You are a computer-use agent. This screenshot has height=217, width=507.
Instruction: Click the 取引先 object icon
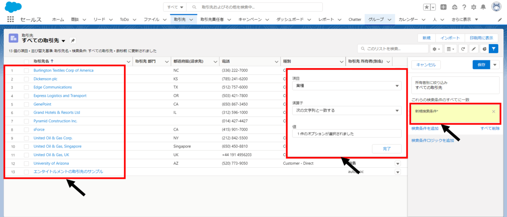click(13, 38)
